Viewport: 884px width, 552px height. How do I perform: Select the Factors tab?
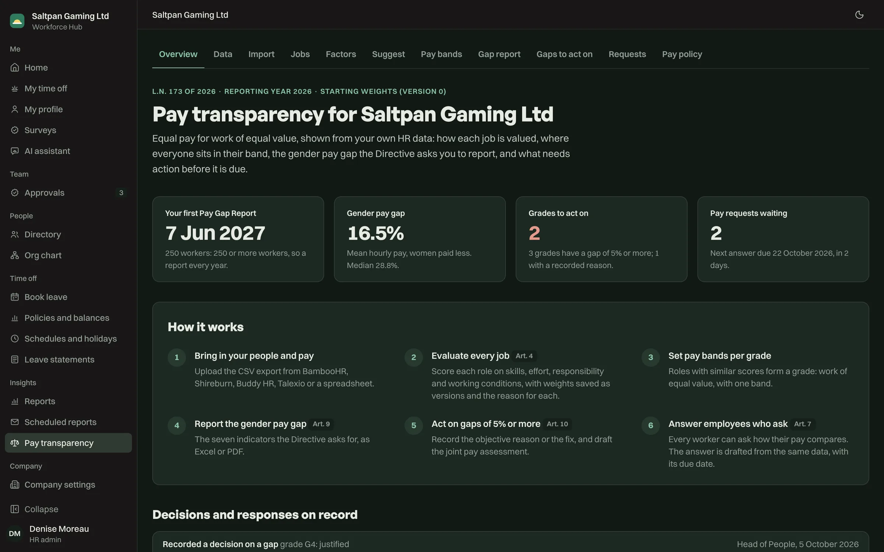pos(341,54)
